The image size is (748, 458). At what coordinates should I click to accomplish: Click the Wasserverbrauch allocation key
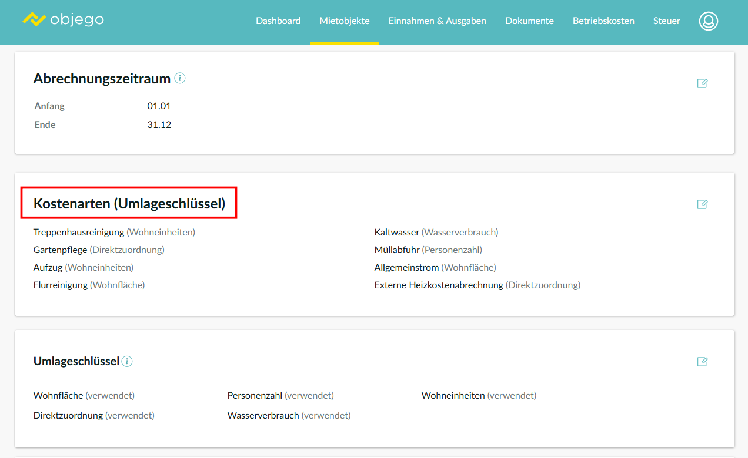click(x=263, y=416)
